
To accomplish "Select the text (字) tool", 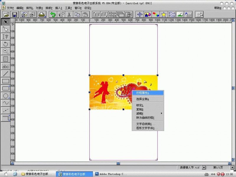I will pyautogui.click(x=6, y=37).
